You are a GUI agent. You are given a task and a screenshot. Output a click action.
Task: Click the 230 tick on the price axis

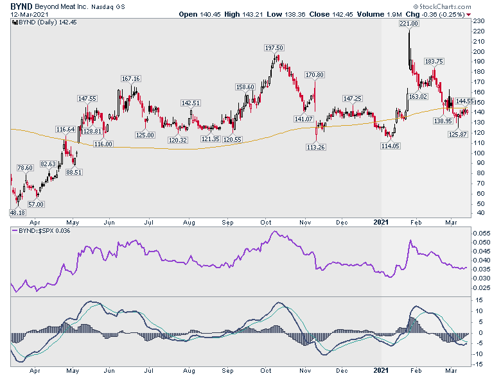point(480,21)
